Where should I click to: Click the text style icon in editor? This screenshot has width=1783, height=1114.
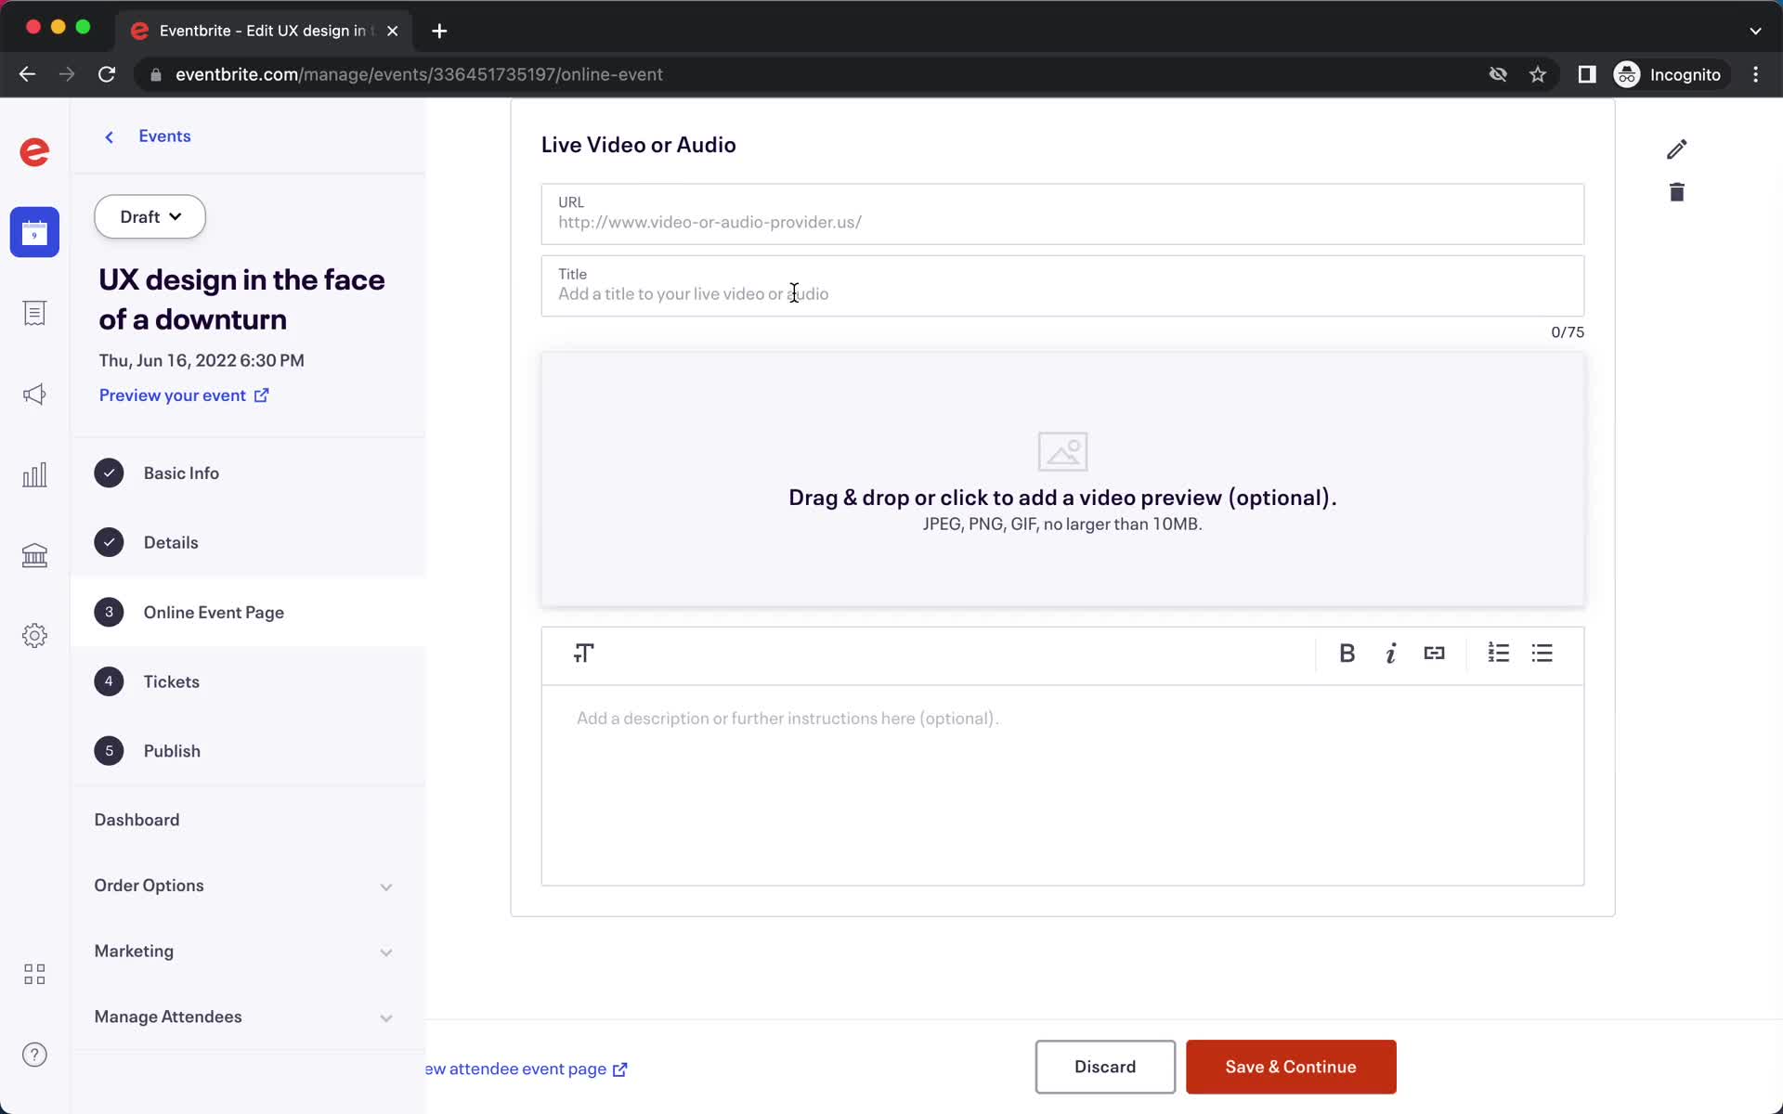(583, 654)
